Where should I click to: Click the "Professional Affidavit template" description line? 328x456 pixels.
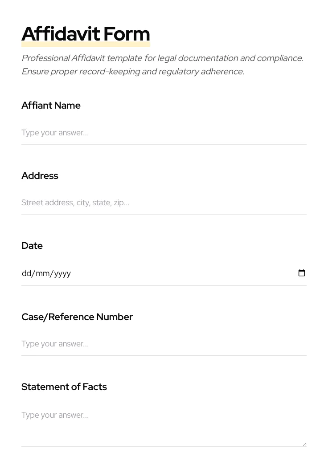pos(162,58)
